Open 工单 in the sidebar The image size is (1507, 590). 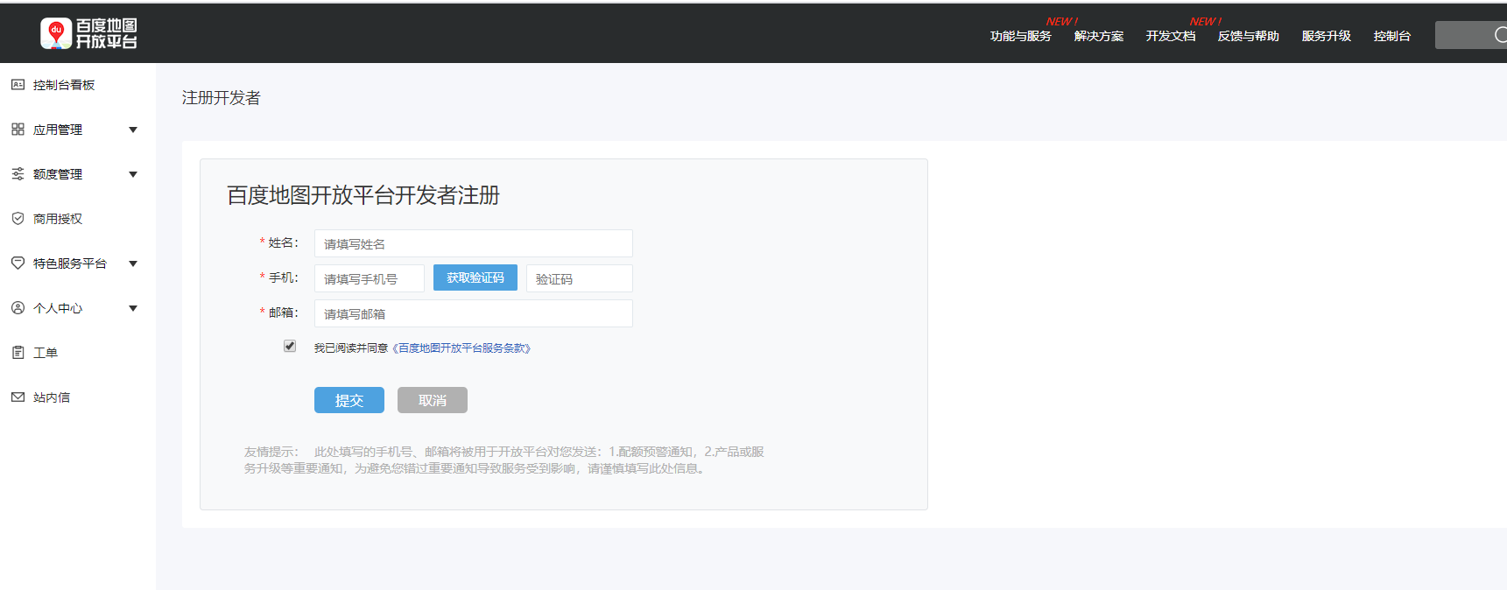(x=46, y=353)
